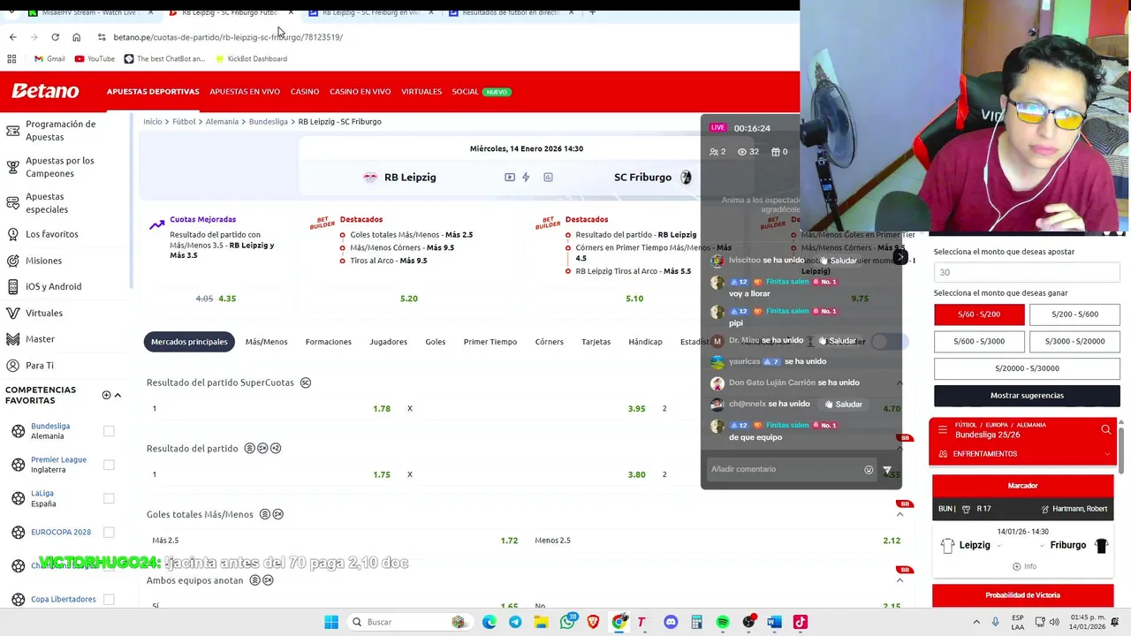
Task: Click the Windows Start button
Action: (331, 622)
